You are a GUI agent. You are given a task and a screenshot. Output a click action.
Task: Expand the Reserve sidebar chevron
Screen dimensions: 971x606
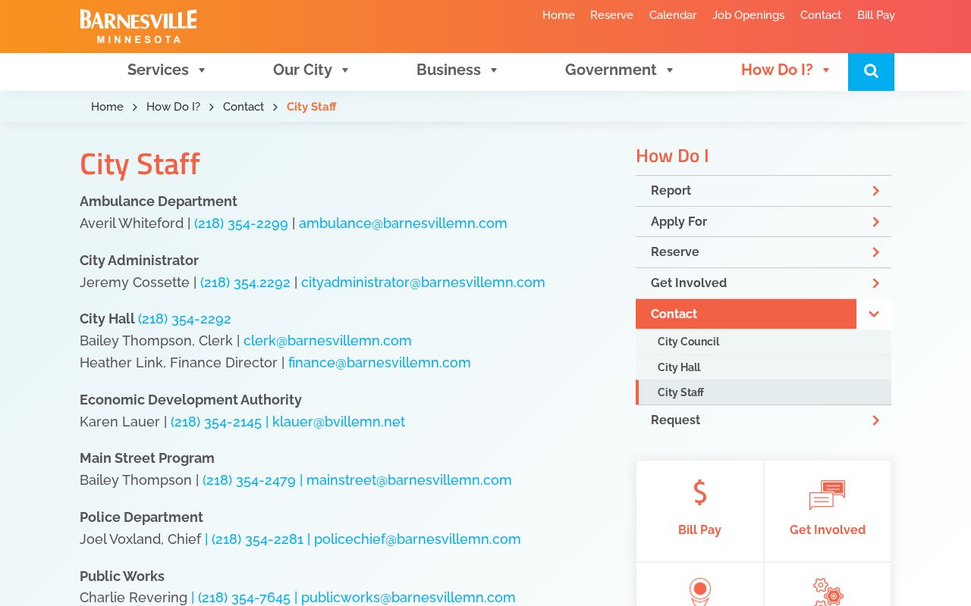(875, 252)
